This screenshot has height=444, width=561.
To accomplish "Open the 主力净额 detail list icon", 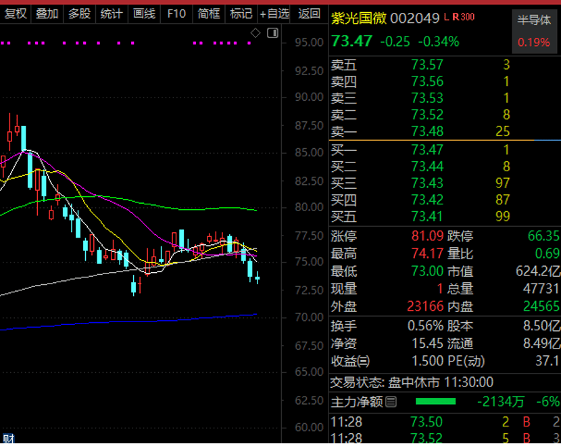I will pos(391,402).
